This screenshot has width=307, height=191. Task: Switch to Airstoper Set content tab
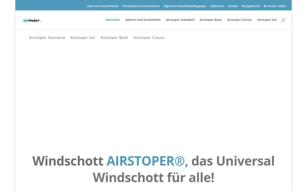[82, 37]
